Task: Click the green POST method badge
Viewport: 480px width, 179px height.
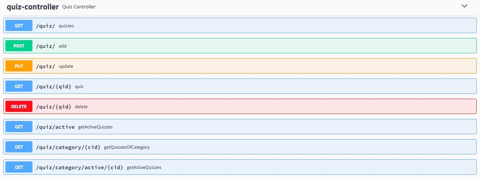Action: click(x=19, y=46)
